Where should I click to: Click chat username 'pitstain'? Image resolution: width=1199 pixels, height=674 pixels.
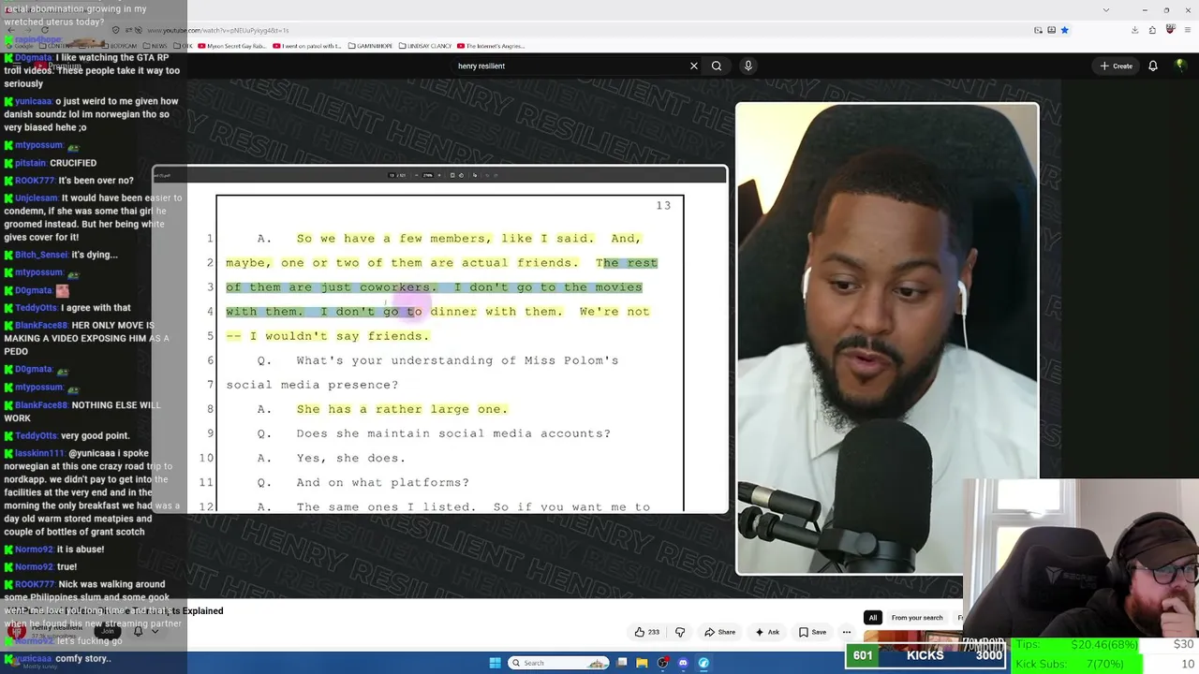tap(30, 163)
